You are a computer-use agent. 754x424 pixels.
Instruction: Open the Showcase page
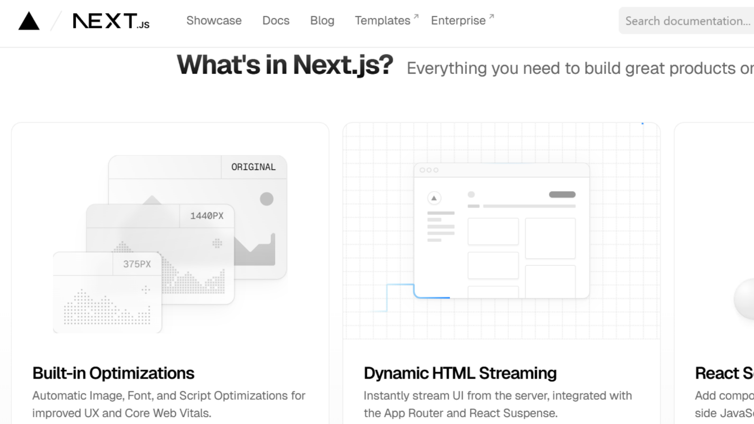(x=214, y=21)
